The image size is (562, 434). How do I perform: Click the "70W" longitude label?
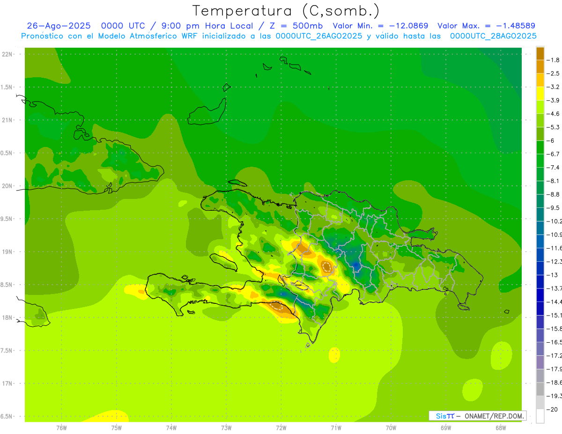391,427
